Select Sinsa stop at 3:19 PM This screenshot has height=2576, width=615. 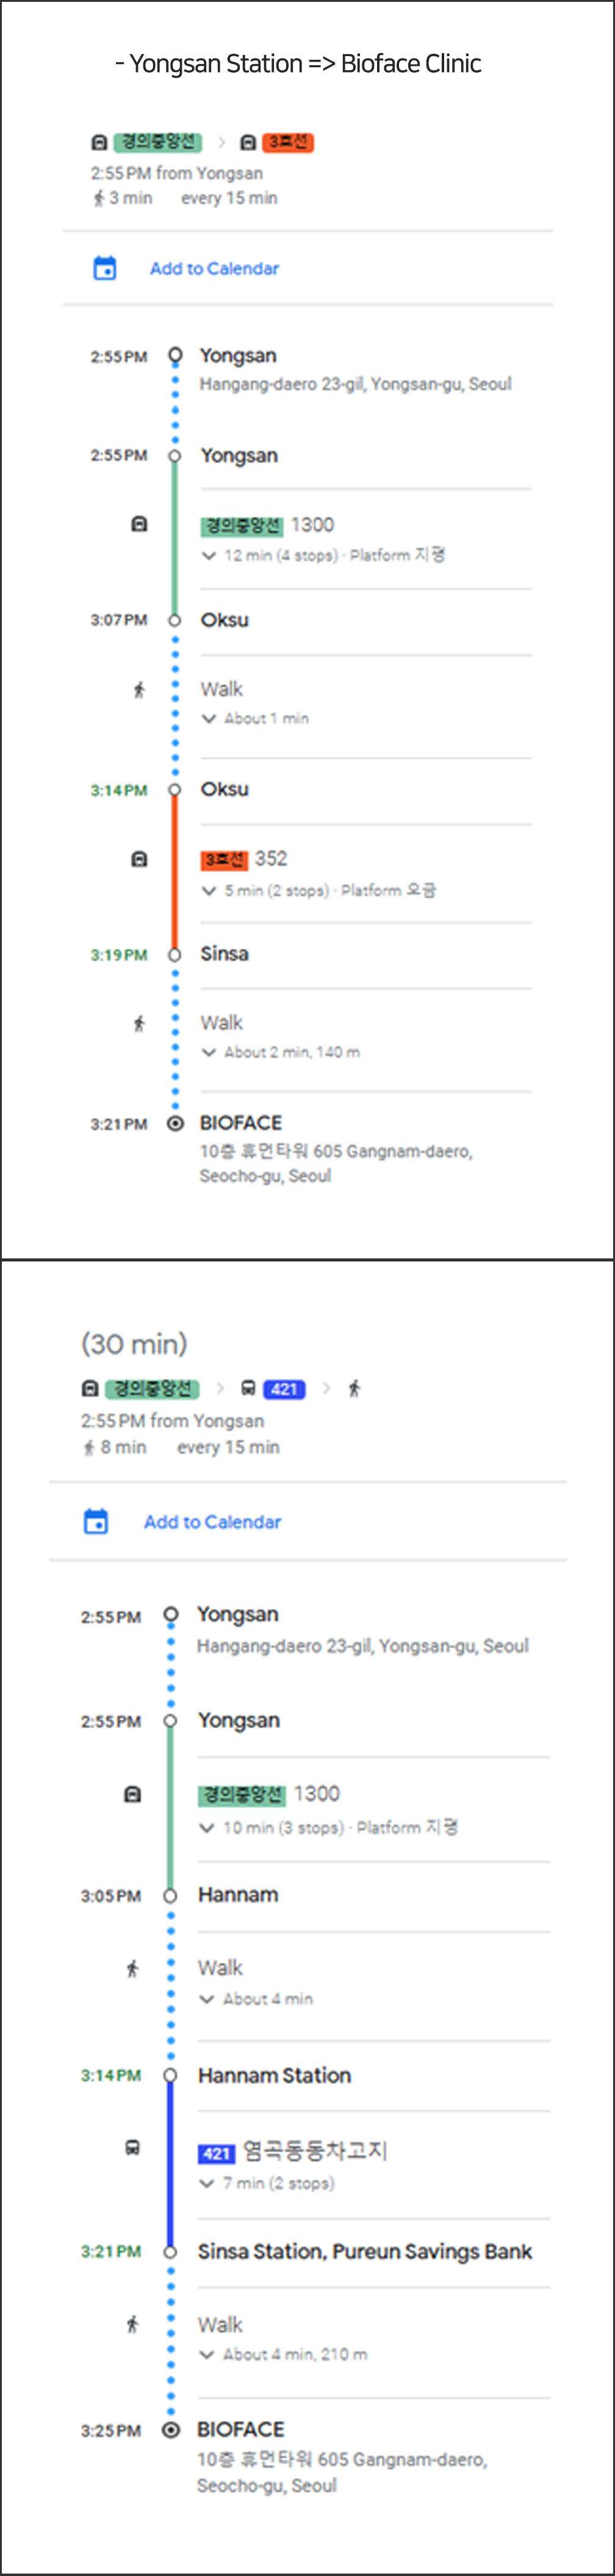click(224, 954)
